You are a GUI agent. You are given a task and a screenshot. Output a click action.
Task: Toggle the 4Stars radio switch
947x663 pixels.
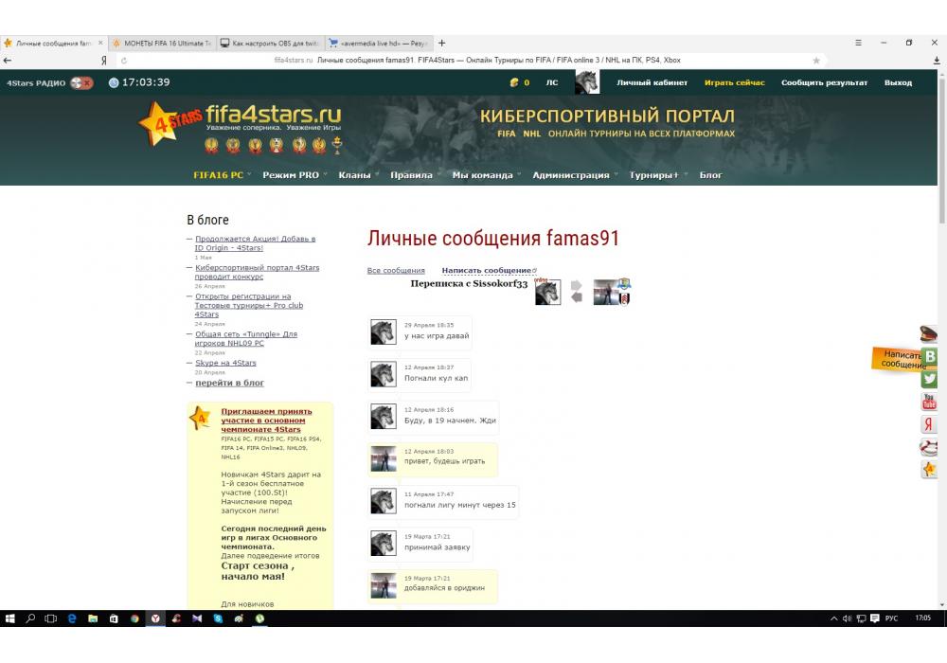(x=81, y=82)
